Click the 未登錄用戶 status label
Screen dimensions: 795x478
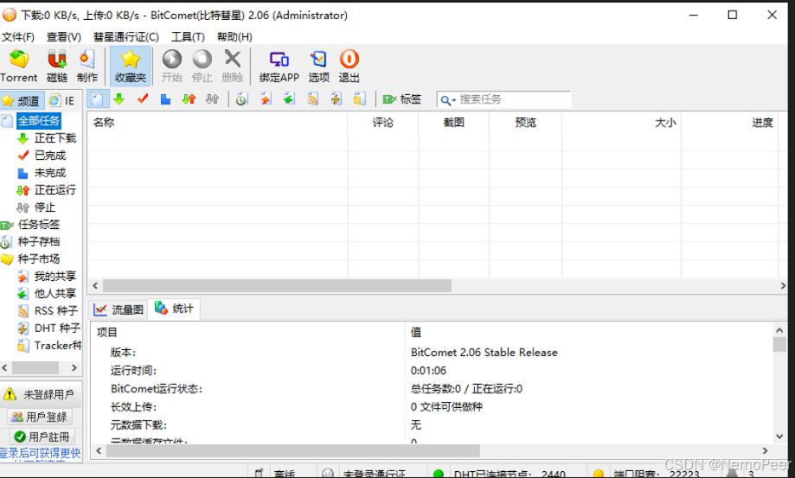point(48,394)
